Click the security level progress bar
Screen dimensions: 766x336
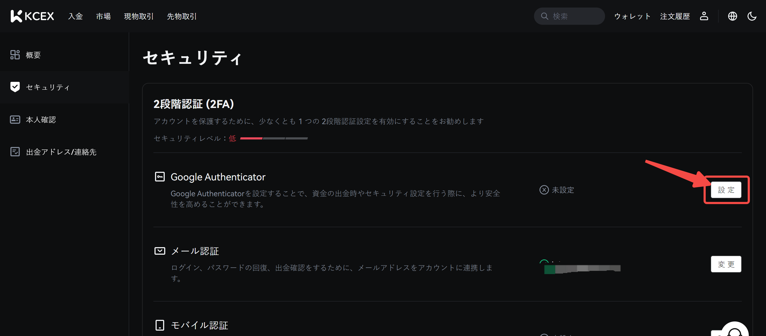pos(273,138)
